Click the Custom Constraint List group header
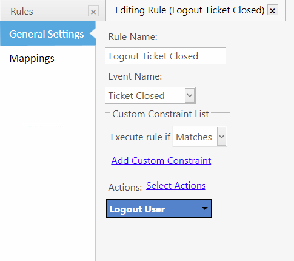The height and width of the screenshot is (261, 294). [161, 114]
